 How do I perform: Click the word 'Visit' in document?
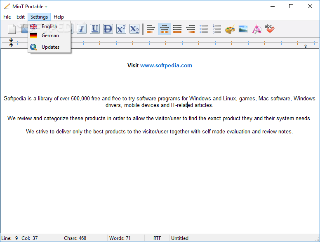pyautogui.click(x=133, y=65)
